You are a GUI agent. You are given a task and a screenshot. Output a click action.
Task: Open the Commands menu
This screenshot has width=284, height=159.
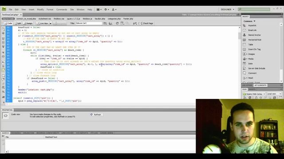point(62,9)
